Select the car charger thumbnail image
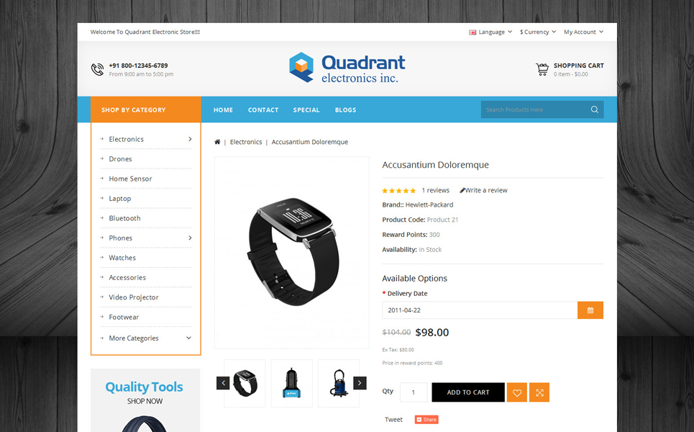 [x=292, y=383]
